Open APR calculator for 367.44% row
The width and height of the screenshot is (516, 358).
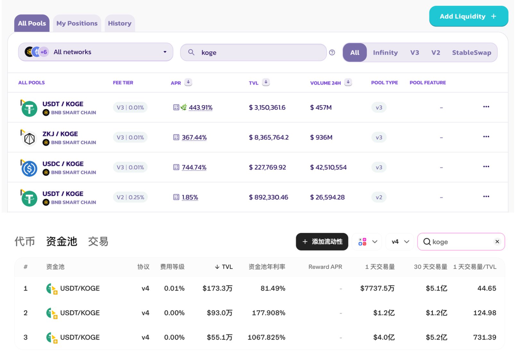tap(176, 137)
